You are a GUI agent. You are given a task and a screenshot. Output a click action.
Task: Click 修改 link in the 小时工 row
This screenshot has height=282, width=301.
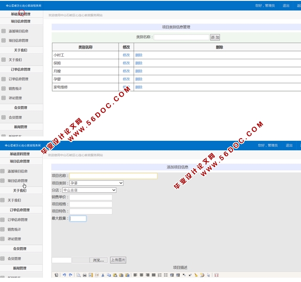126,55
